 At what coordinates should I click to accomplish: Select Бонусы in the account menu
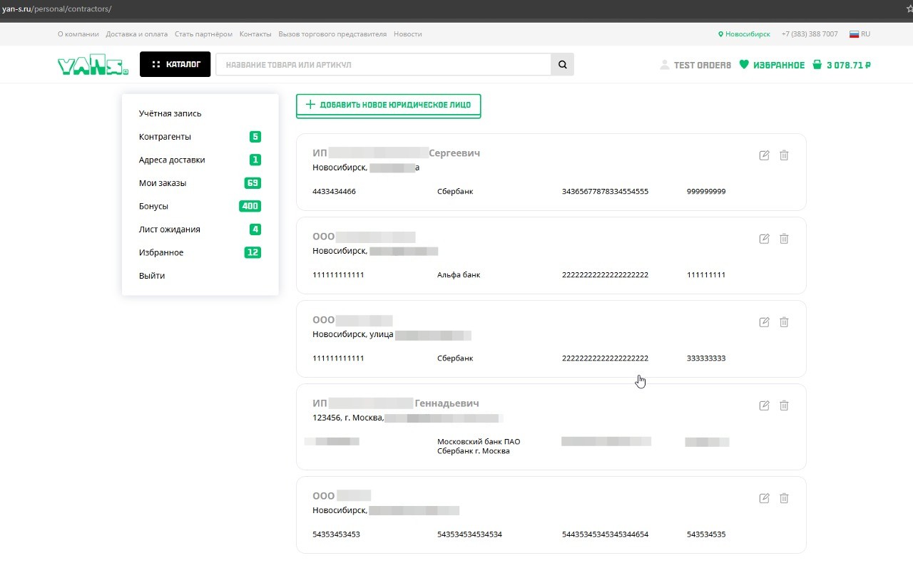tap(154, 207)
